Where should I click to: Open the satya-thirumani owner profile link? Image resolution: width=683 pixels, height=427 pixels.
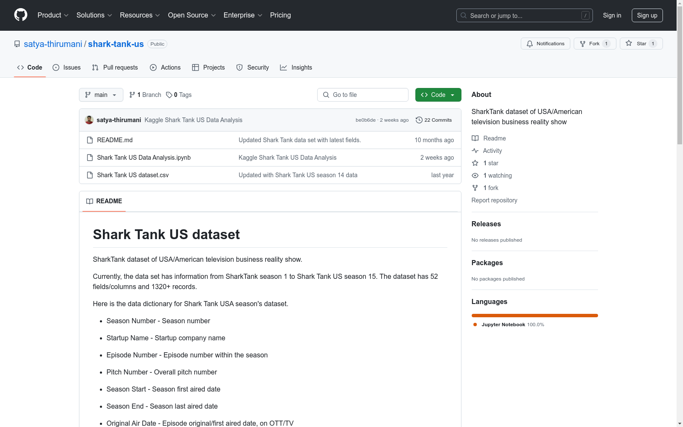tap(53, 44)
